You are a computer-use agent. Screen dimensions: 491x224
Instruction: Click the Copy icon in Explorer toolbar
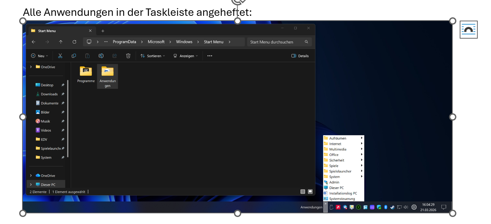[74, 56]
